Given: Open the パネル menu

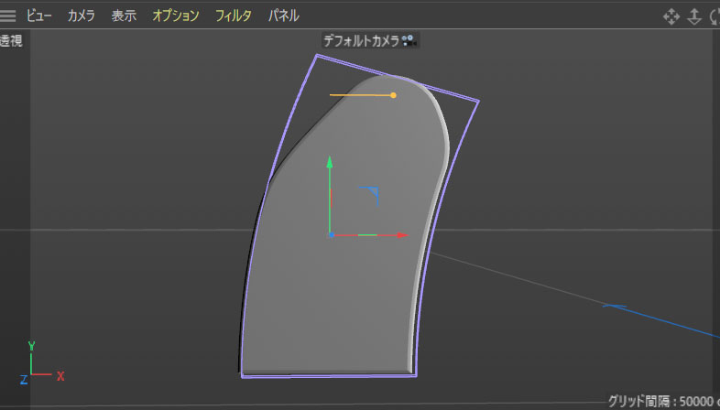Looking at the screenshot, I should (283, 16).
